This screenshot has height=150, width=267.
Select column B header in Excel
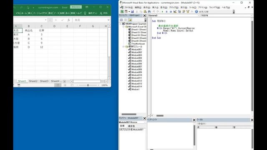pyautogui.click(x=29, y=26)
